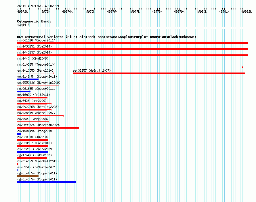This screenshot has height=202, width=256.
Task: Select the blue gain bar under dgv3143n54
Action: coord(28,79)
